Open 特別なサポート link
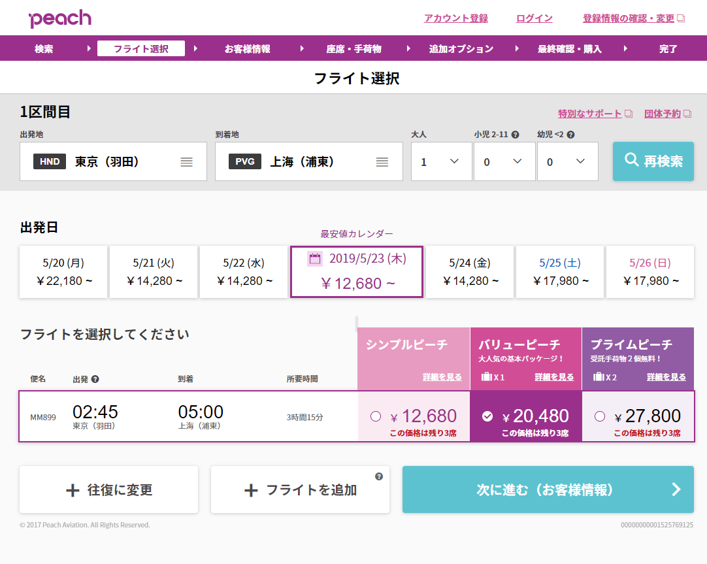 (x=590, y=114)
